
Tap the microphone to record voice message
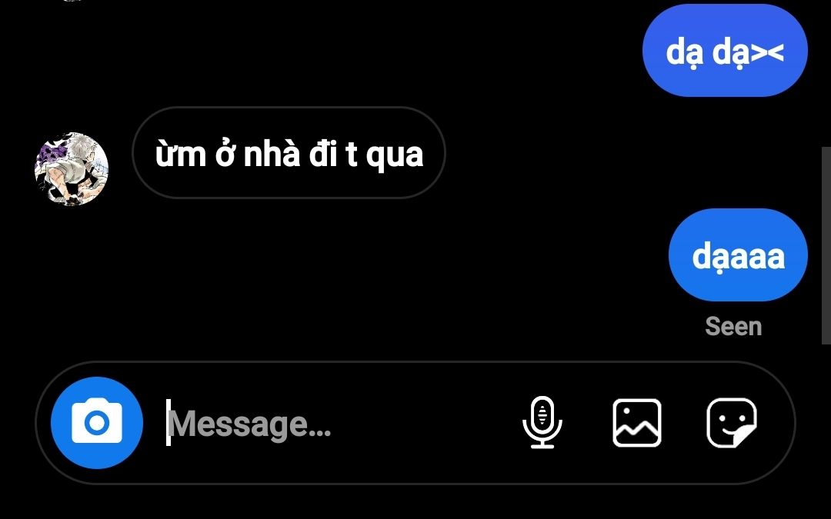[x=542, y=422]
